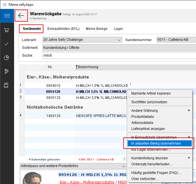Viewport: 196px width, 184px height.
Task: Open the pie chart sidebar icon
Action: click(x=7, y=58)
